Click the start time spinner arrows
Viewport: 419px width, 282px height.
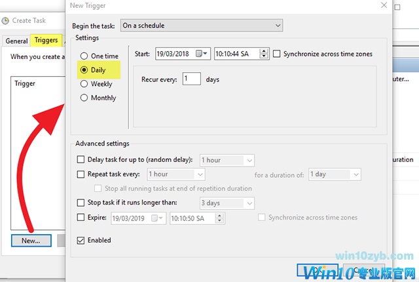(264, 54)
